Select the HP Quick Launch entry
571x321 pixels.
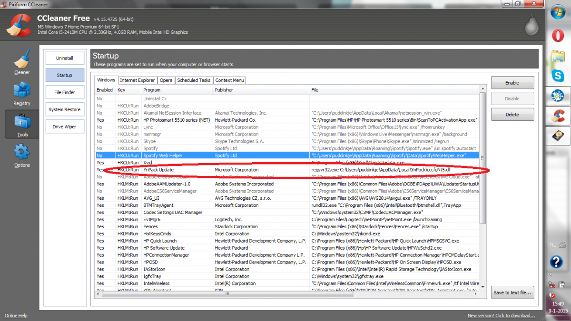tap(286, 241)
